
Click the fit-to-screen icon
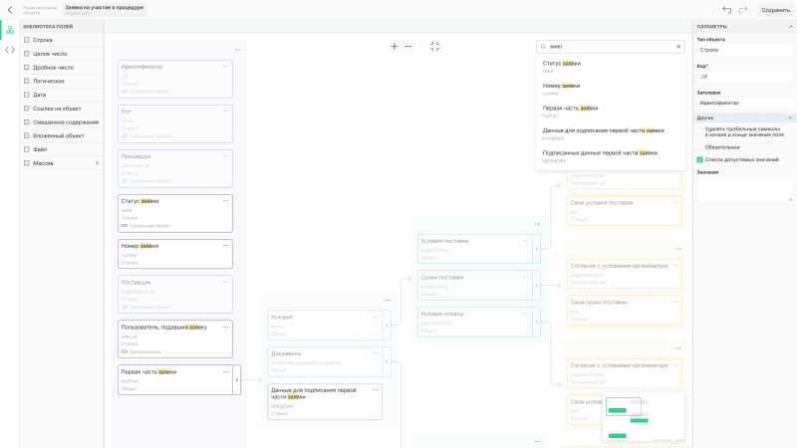[434, 47]
